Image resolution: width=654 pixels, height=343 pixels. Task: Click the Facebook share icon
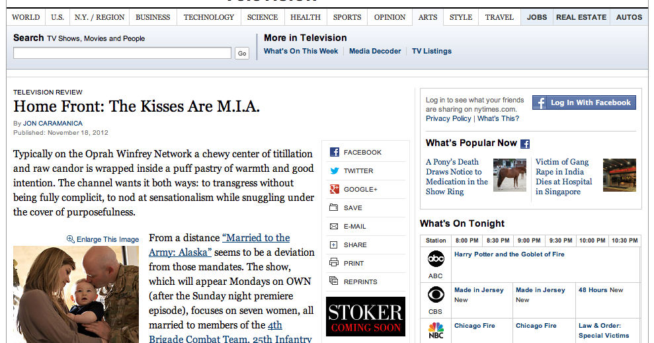click(x=334, y=152)
